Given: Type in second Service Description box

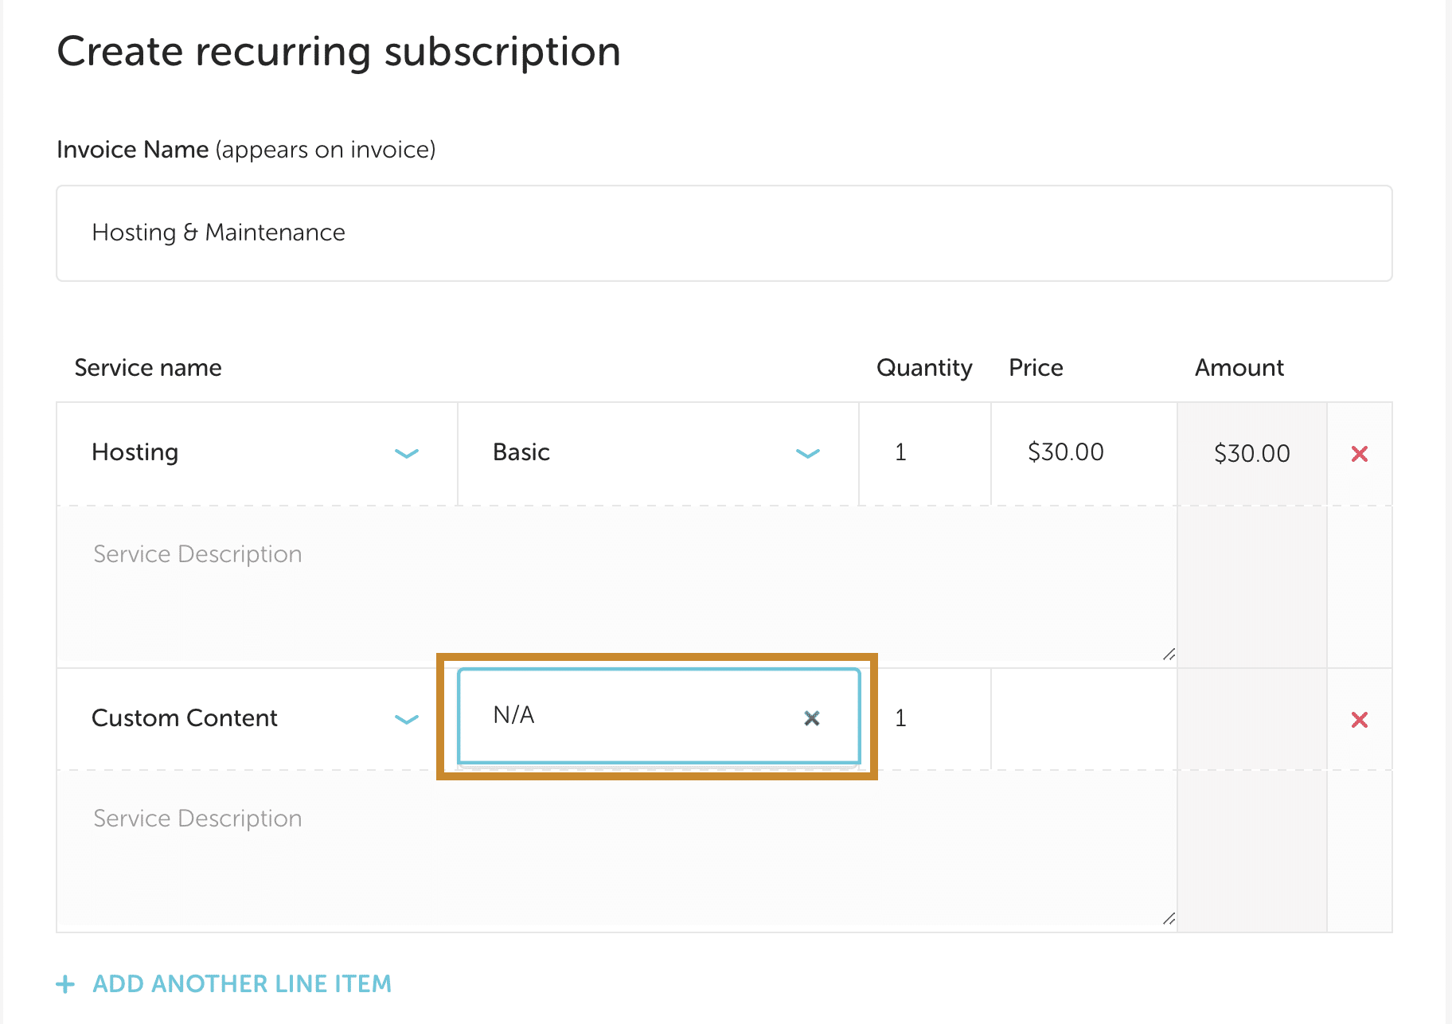Looking at the screenshot, I should 616,850.
